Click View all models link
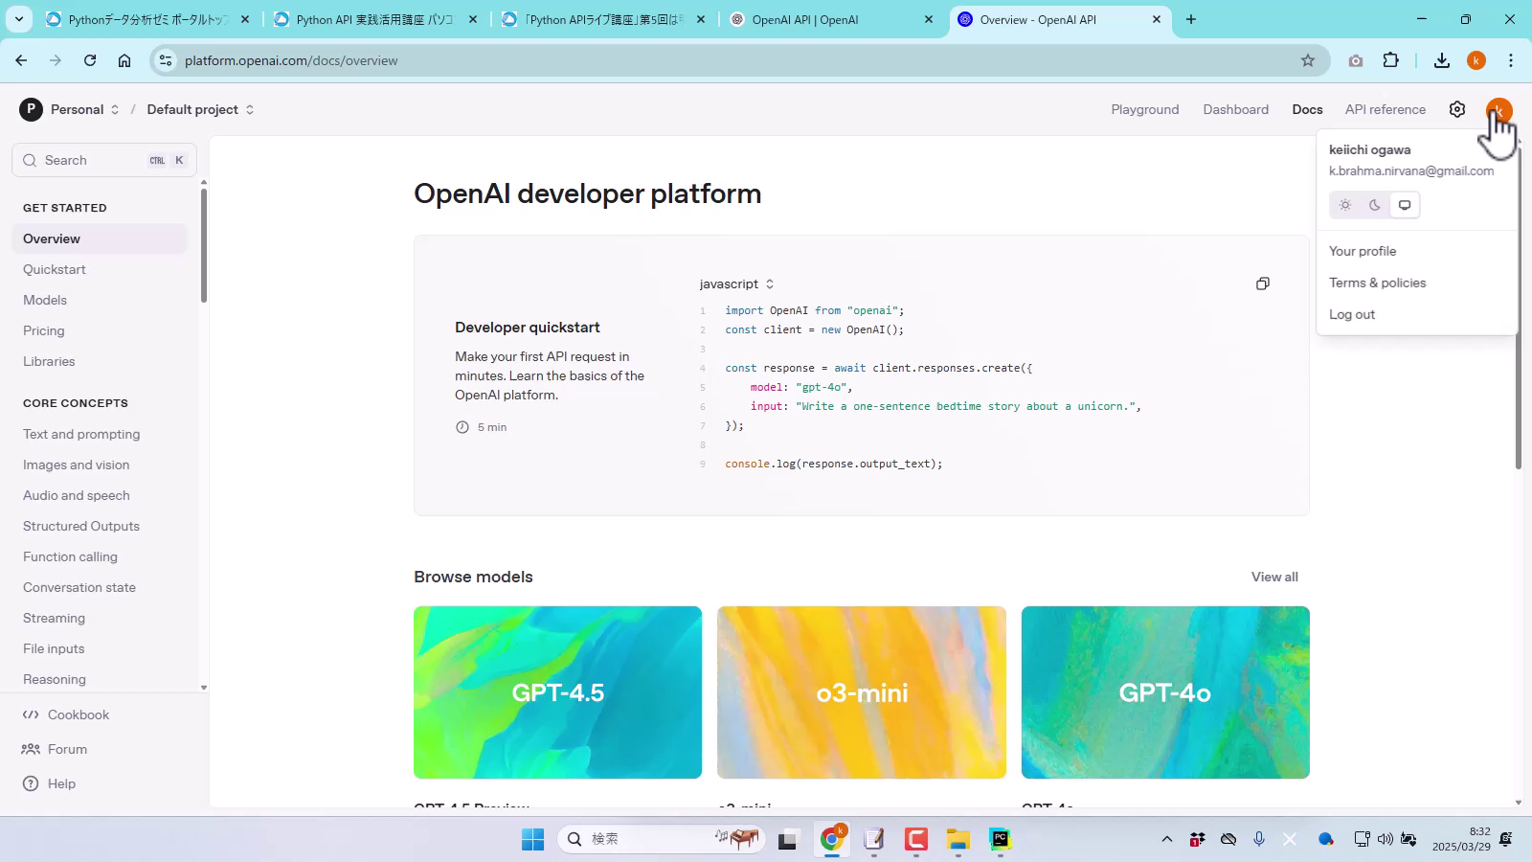The image size is (1532, 862). 1273,577
